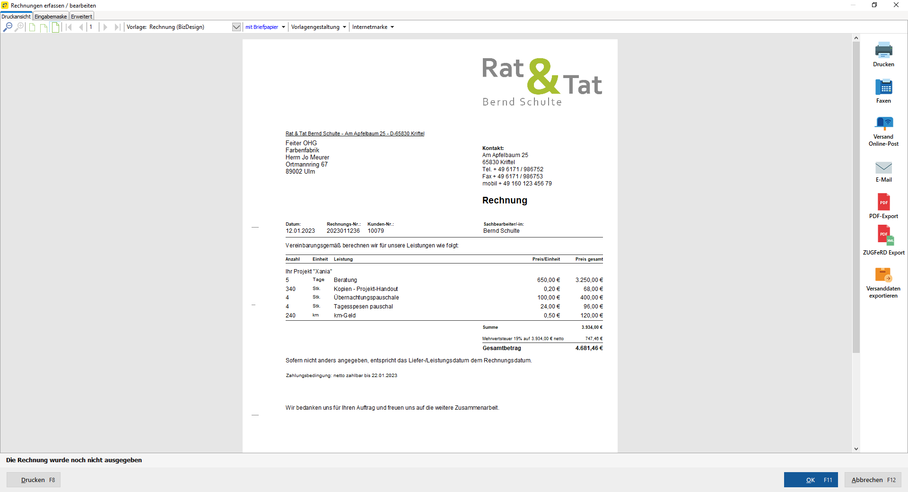Click the 'km-Geld' line item
Image resolution: width=908 pixels, height=492 pixels.
[x=345, y=316]
